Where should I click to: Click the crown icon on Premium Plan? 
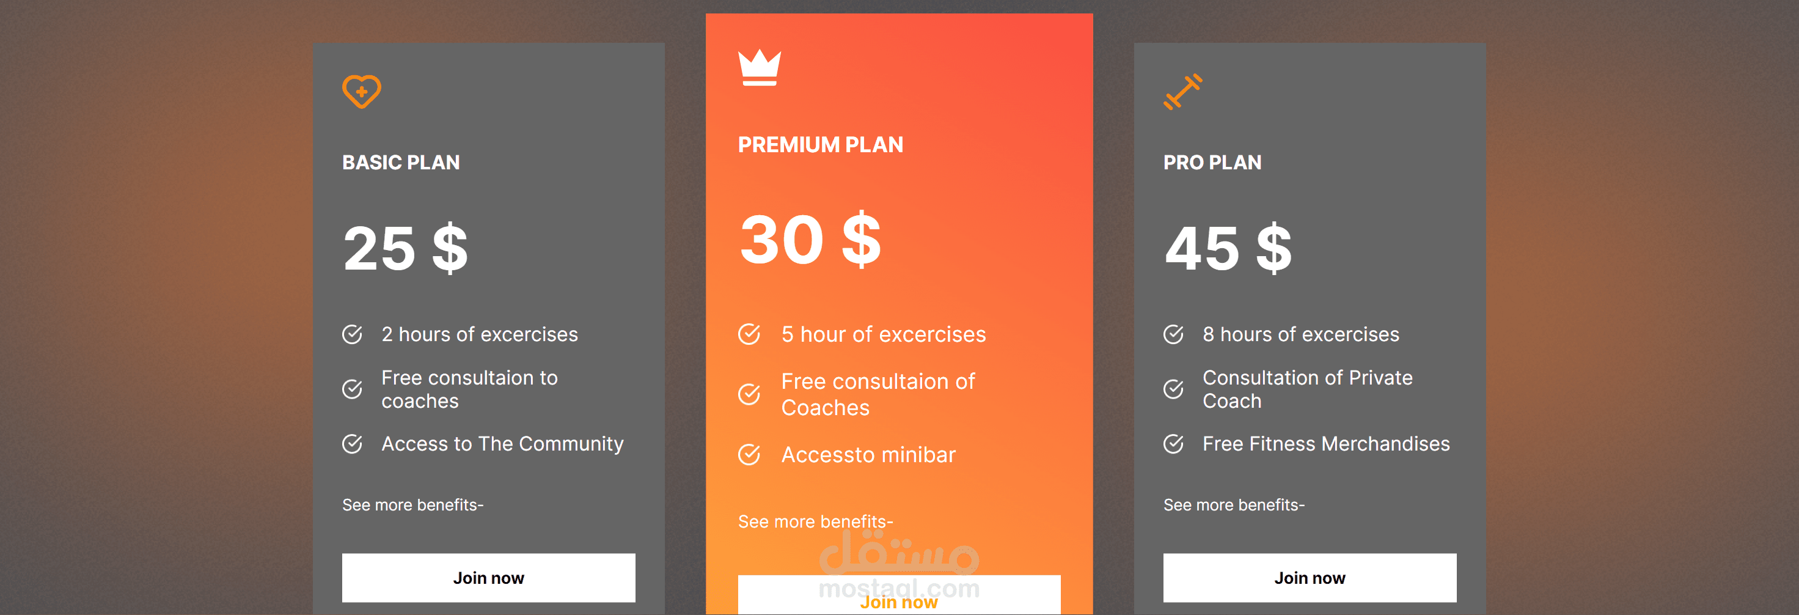coord(759,68)
